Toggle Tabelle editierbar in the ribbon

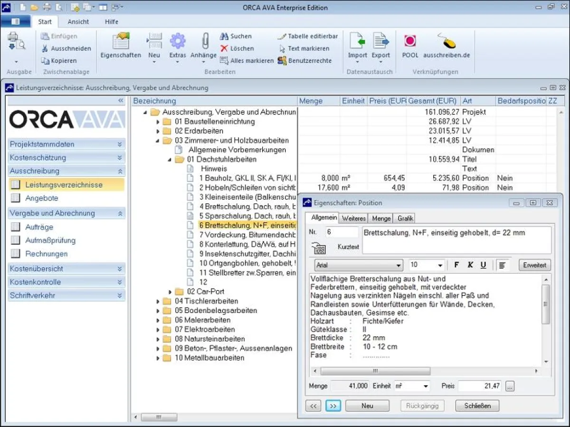click(x=311, y=36)
